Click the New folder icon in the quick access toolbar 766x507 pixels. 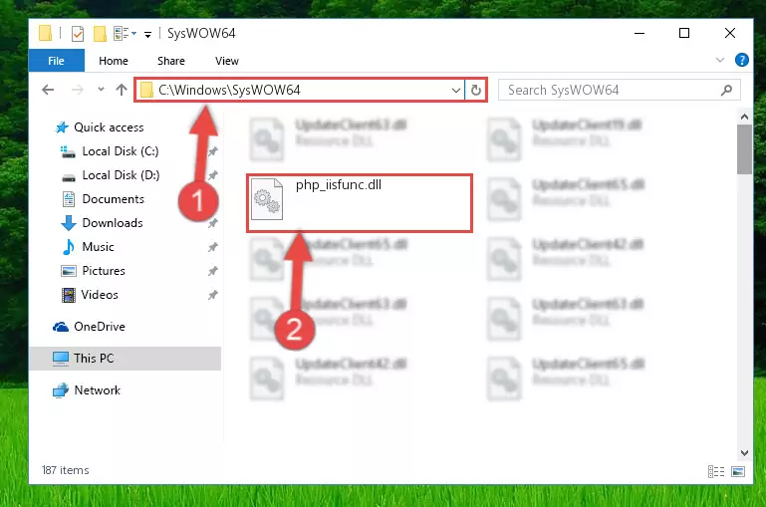pos(100,34)
